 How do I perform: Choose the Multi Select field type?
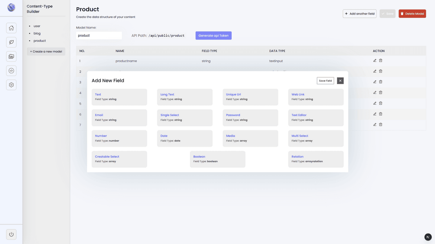click(x=316, y=138)
